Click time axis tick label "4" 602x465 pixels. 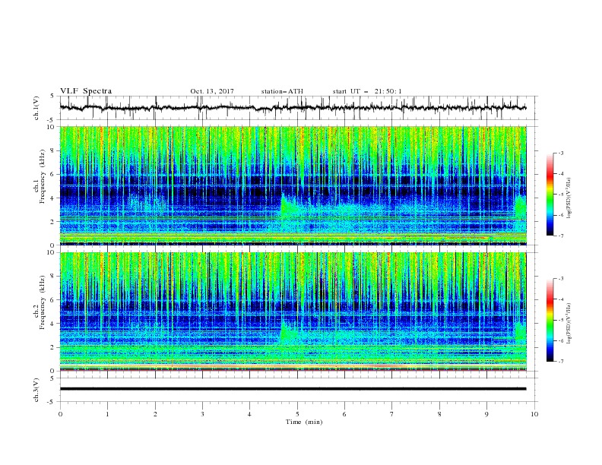pyautogui.click(x=249, y=414)
